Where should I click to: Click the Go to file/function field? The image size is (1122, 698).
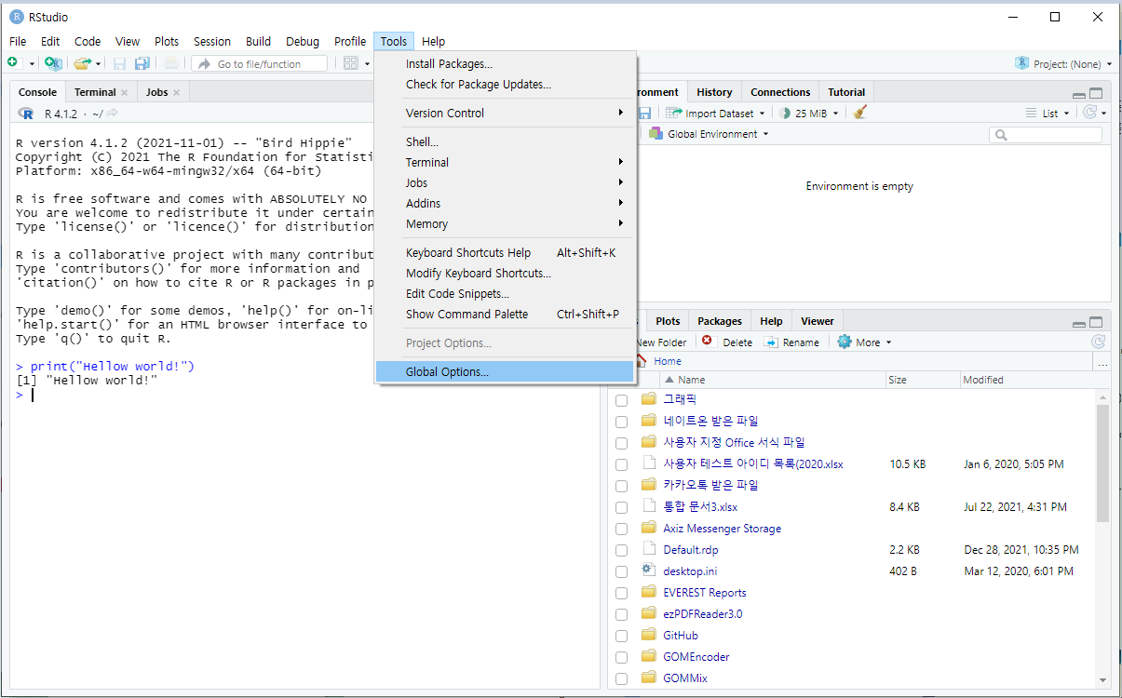point(260,63)
